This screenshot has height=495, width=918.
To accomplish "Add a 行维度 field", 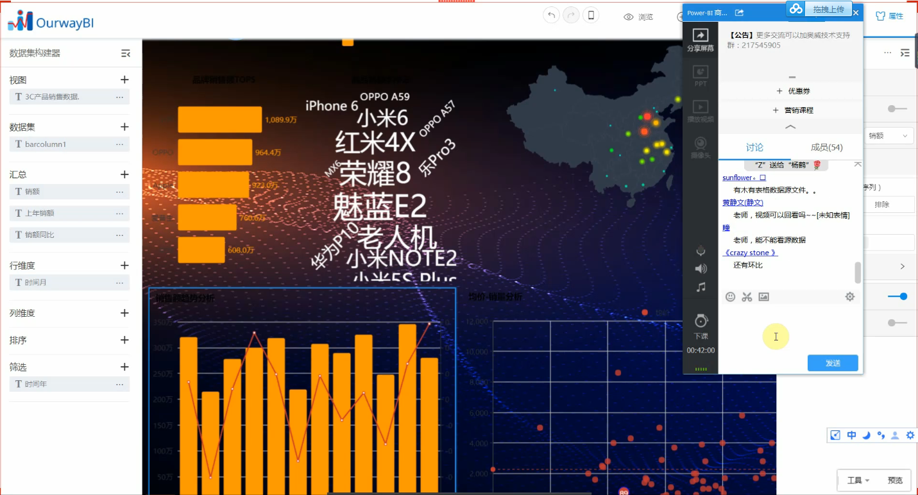I will (x=124, y=265).
